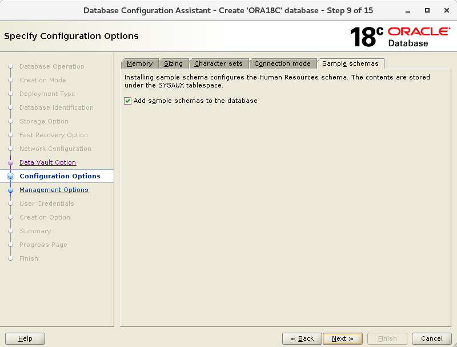457x347 pixels.
Task: Click the Data Vault Option step bullet
Action: pos(10,162)
